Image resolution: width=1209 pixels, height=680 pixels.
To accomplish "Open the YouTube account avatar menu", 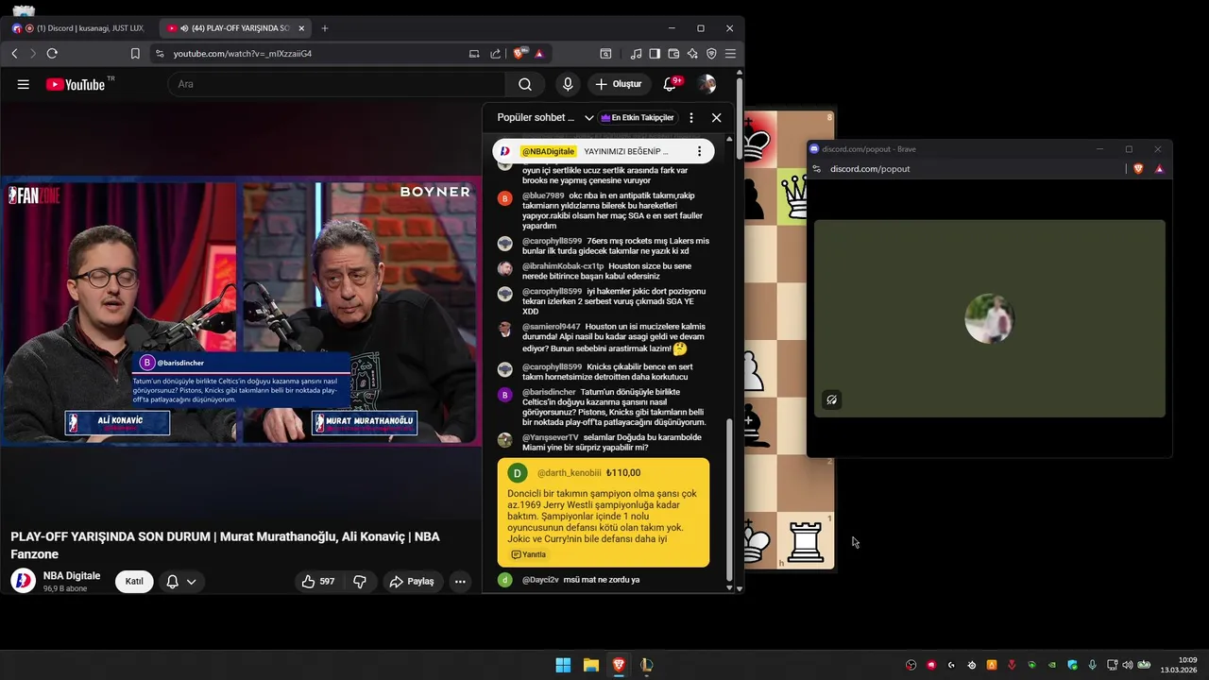I will [x=707, y=84].
